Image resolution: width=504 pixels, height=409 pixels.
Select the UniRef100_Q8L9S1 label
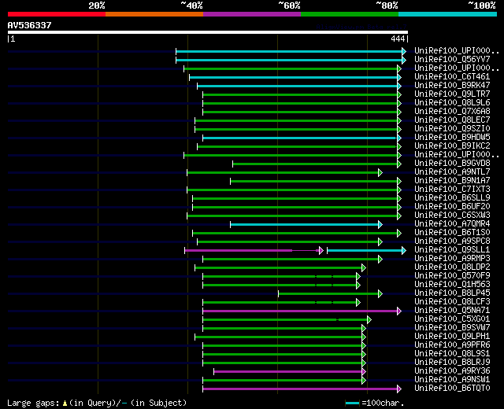[x=452, y=354]
